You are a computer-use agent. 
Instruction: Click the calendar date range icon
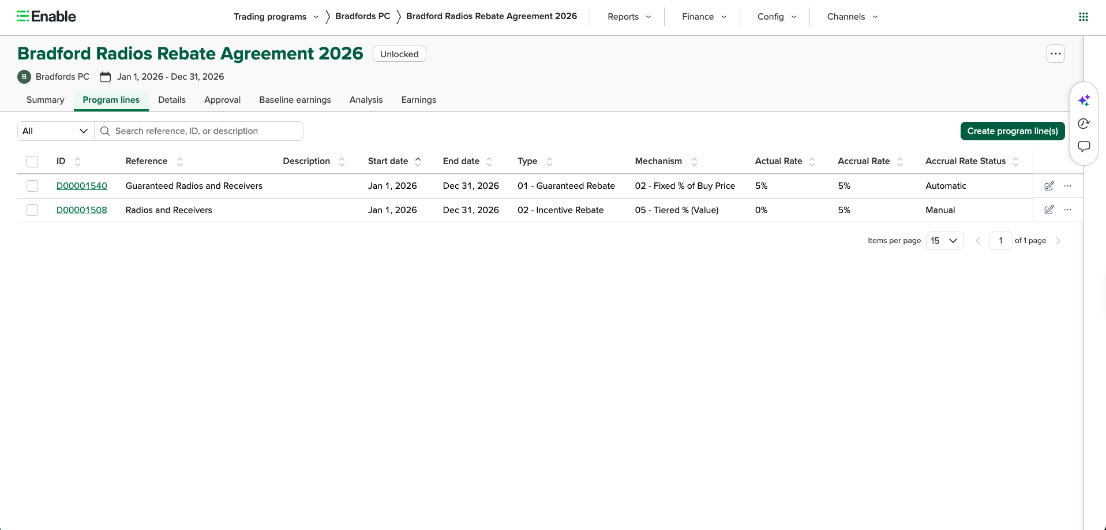click(105, 77)
